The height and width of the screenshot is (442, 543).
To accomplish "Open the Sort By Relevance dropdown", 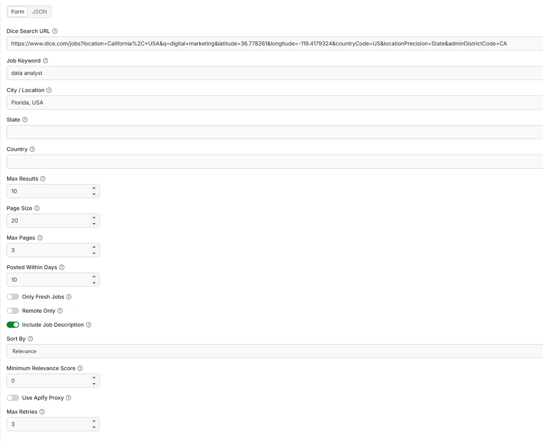I will click(275, 351).
